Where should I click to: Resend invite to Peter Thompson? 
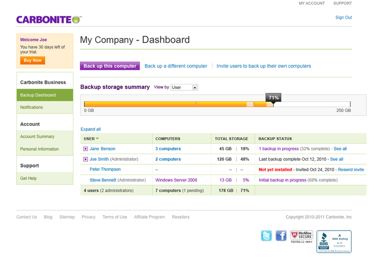(x=351, y=170)
